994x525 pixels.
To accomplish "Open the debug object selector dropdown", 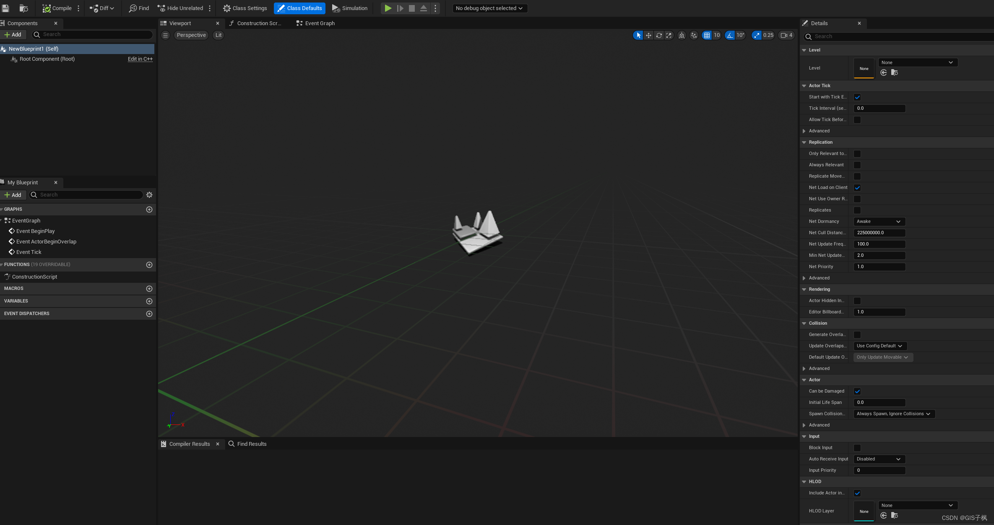I will pos(489,8).
